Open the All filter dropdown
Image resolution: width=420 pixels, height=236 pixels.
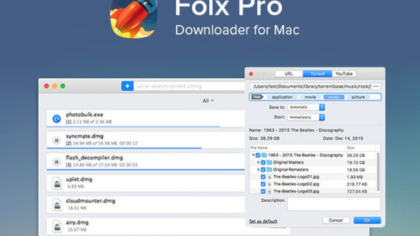coord(208,101)
